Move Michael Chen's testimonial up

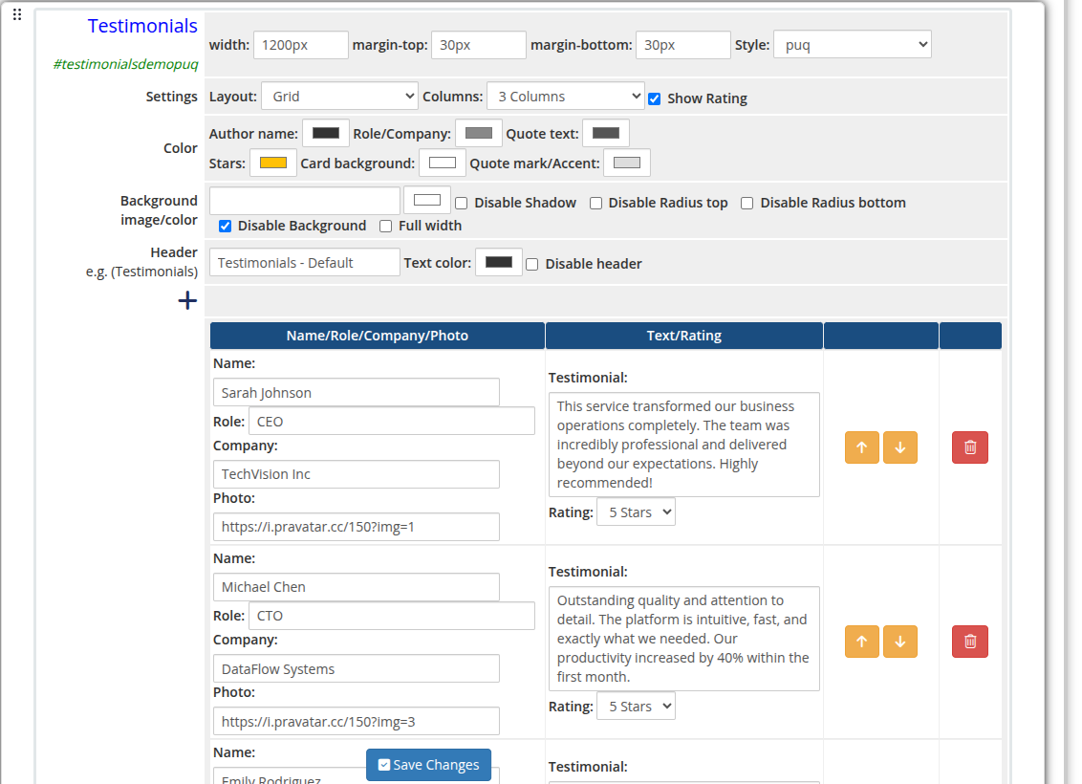[861, 641]
